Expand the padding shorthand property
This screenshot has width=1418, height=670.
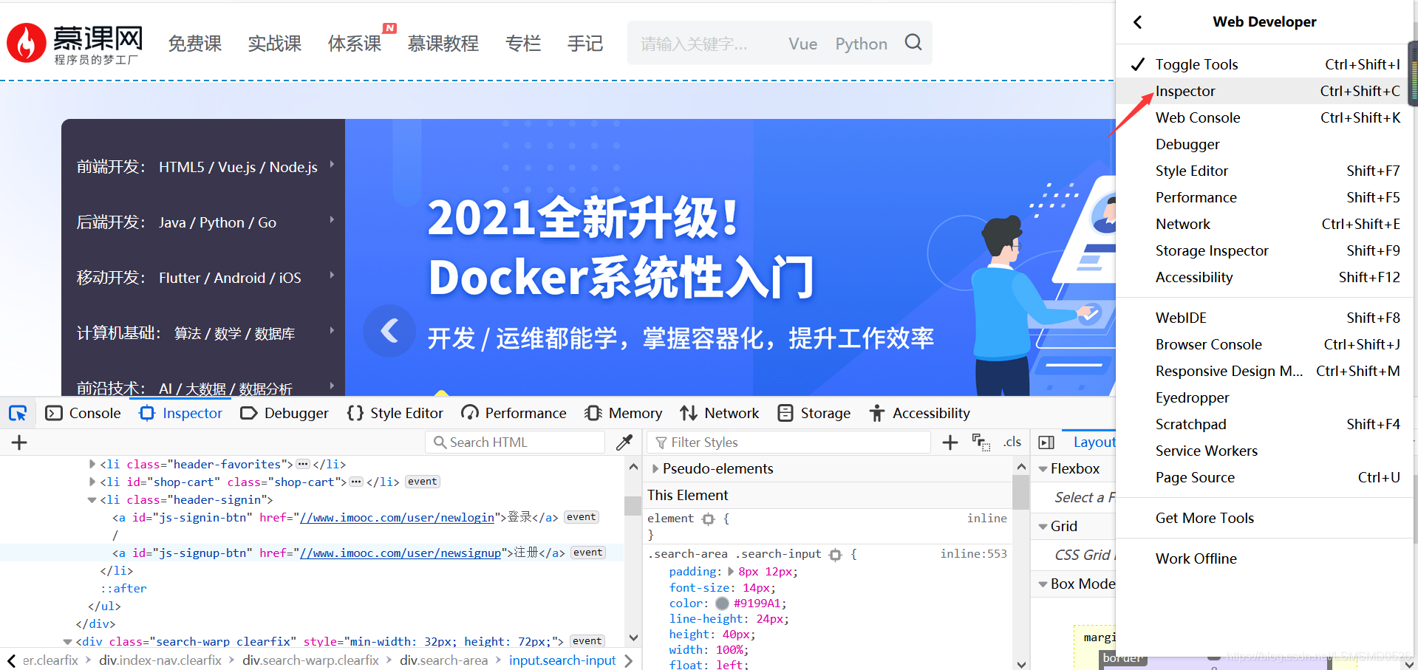pos(731,572)
